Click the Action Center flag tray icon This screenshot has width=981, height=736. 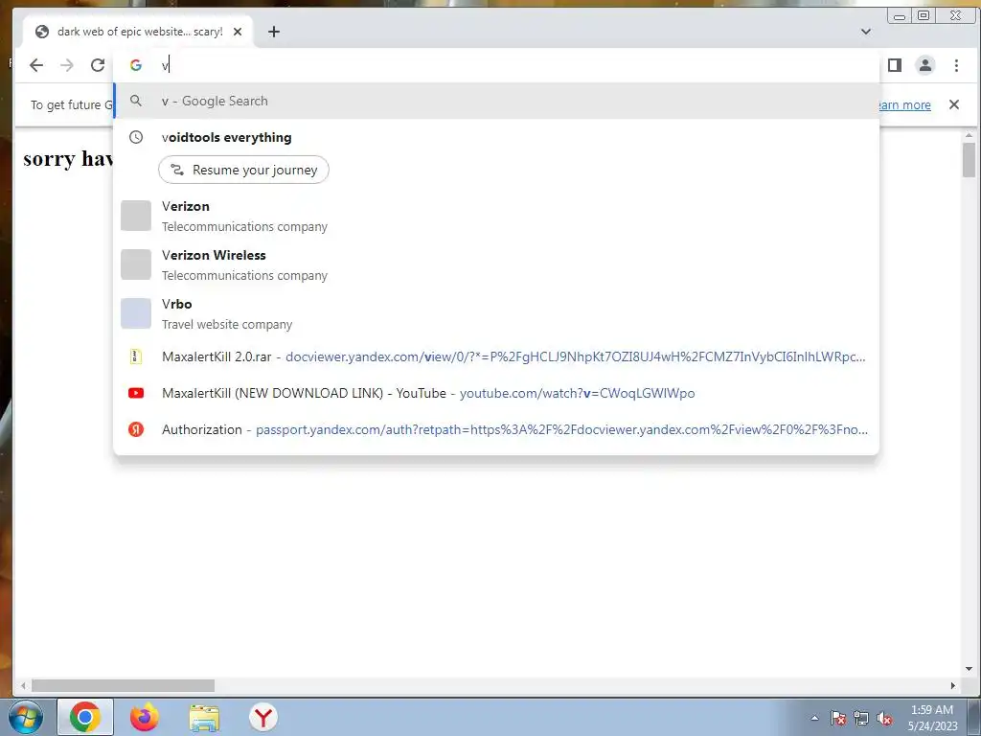(x=838, y=718)
